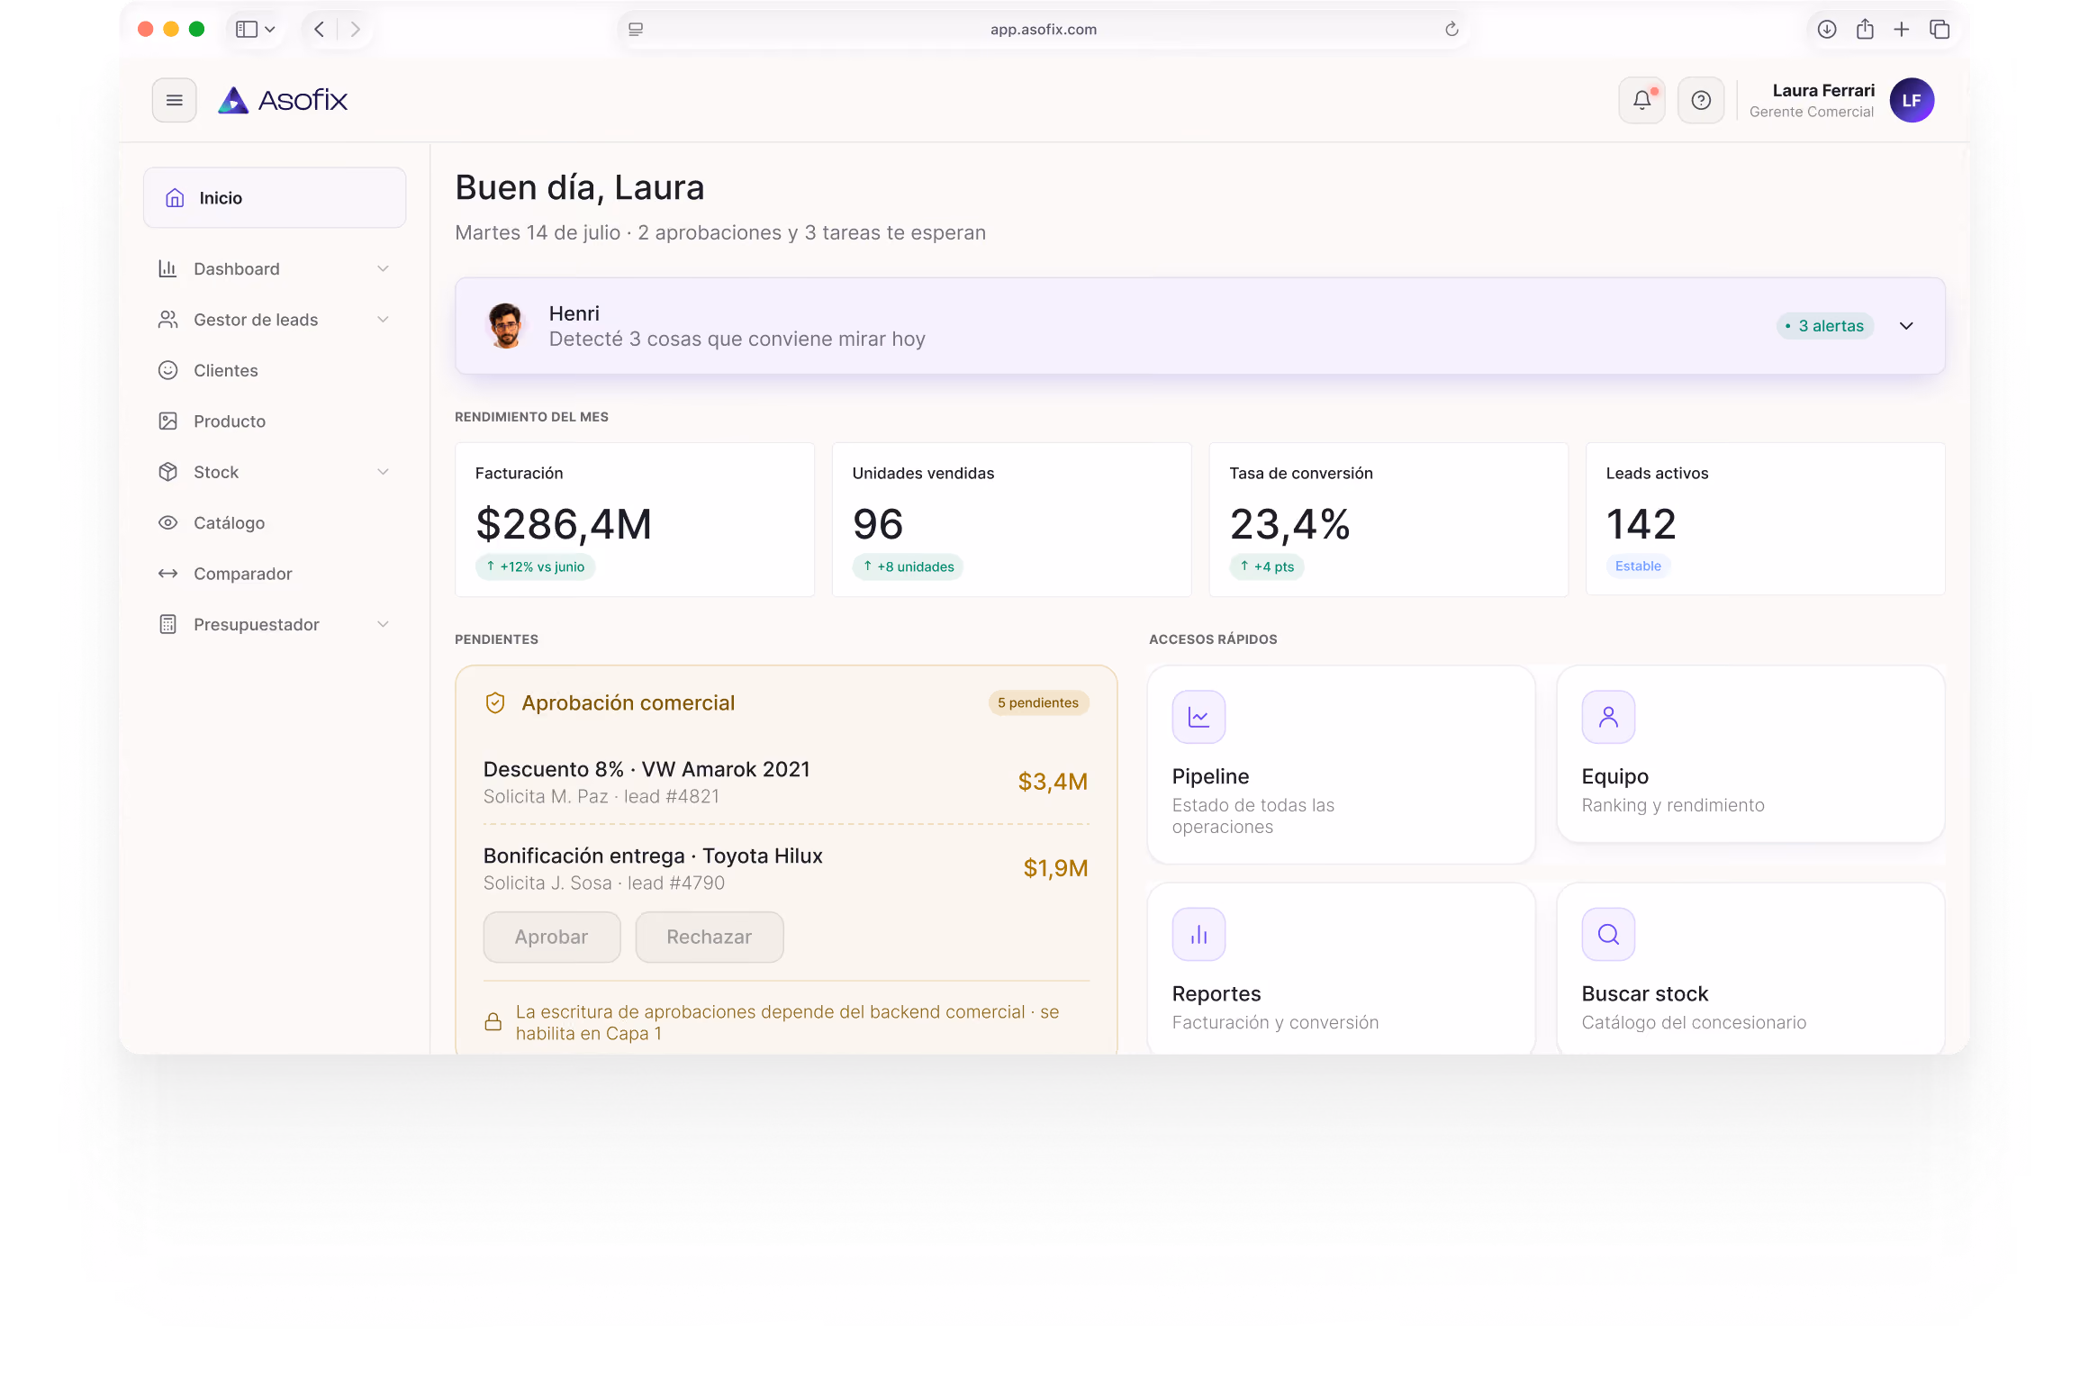Click the Unidades vendidas 96 card
Screen dimensions: 2089x1377
(x=1011, y=520)
